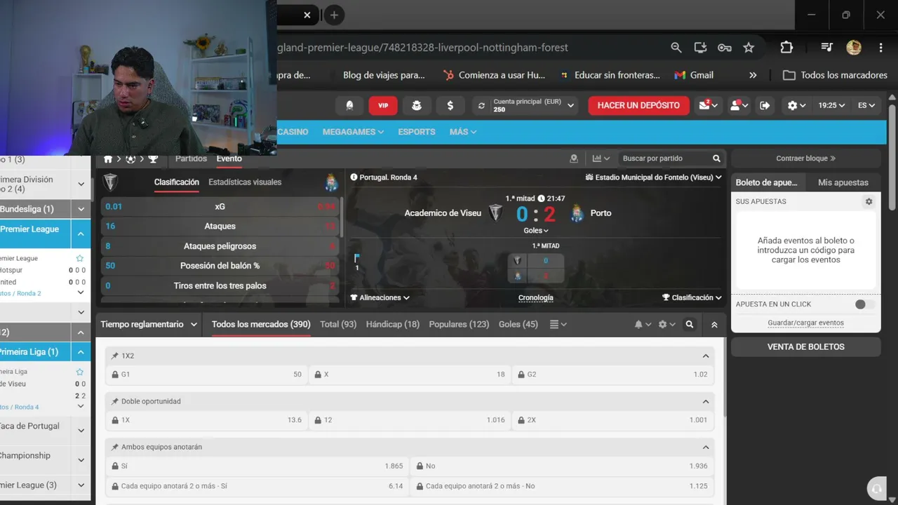Toggle Apuesta en un click switch
898x505 pixels.
pyautogui.click(x=864, y=304)
